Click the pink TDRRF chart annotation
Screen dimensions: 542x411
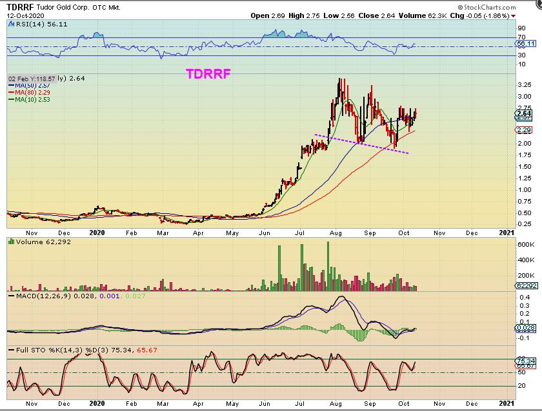[x=208, y=74]
